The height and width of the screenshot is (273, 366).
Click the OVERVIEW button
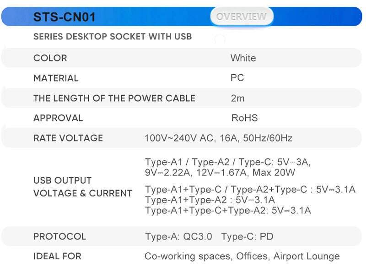[x=242, y=16]
